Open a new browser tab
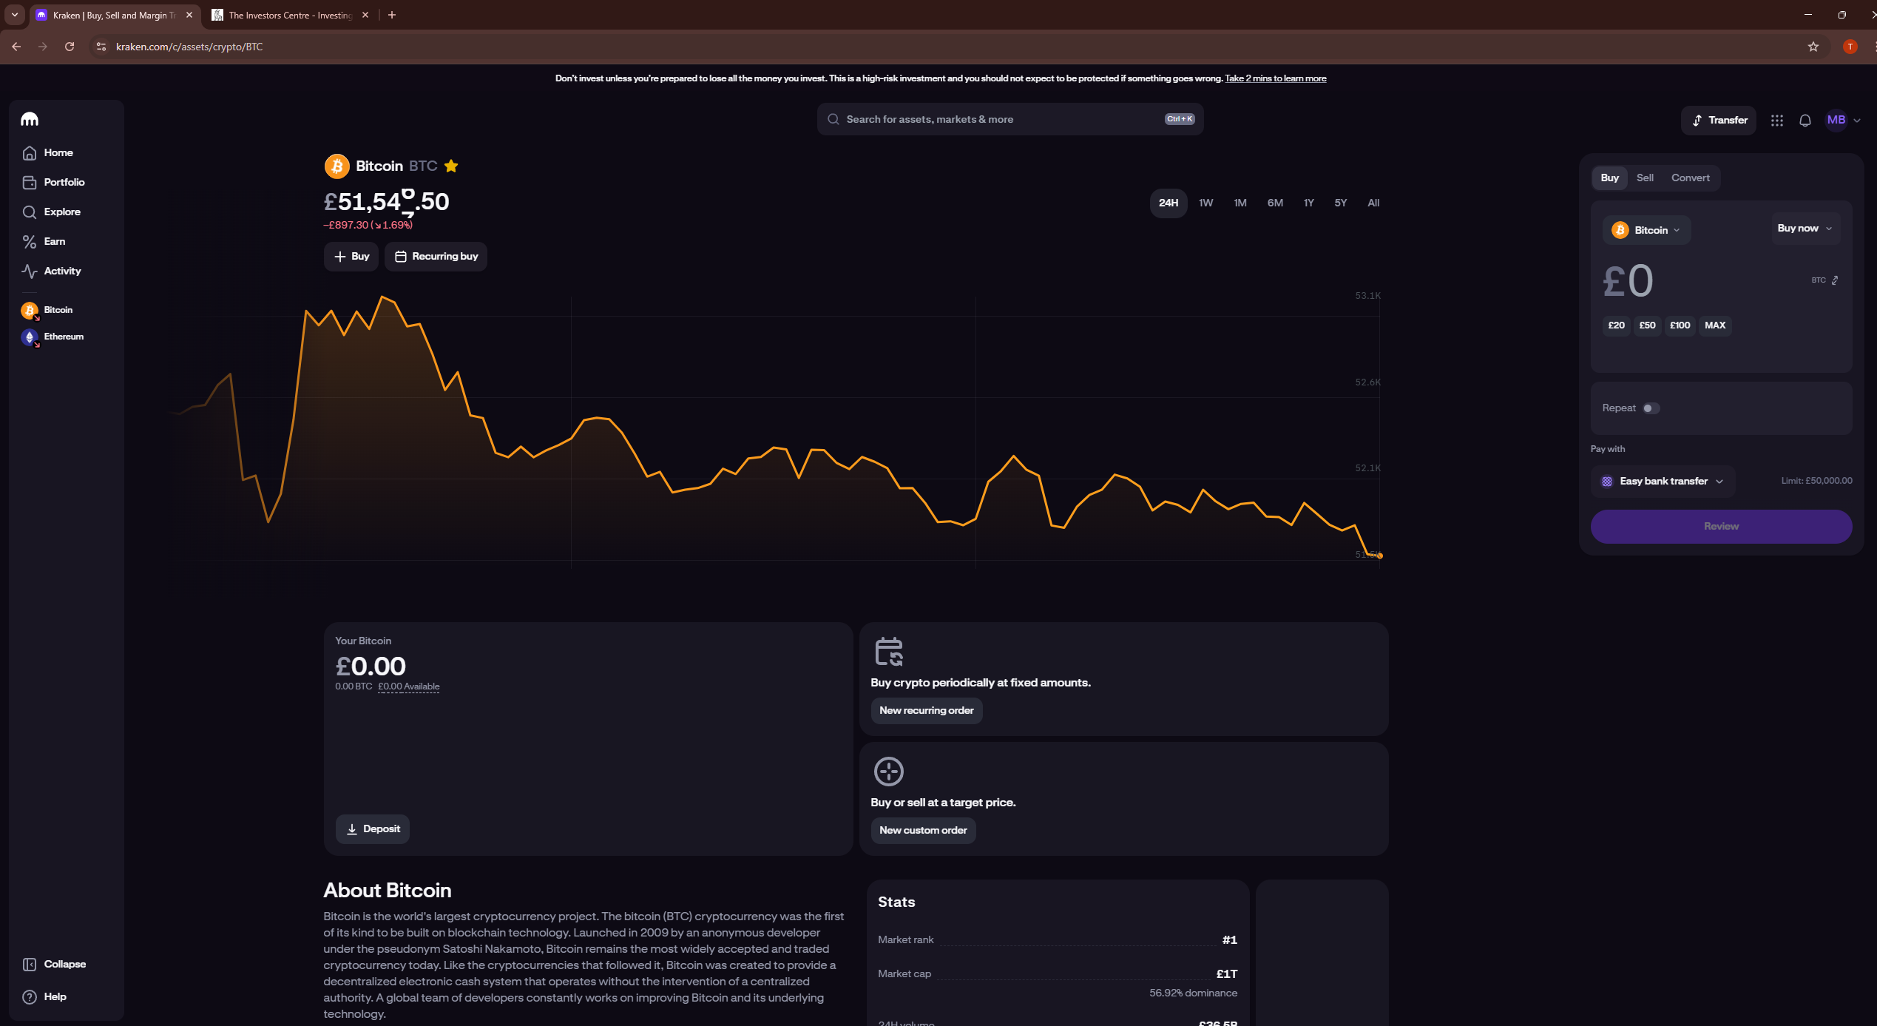Screen dimensions: 1877x1026 392,15
